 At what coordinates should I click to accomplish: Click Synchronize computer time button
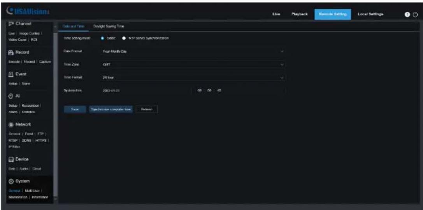click(x=111, y=110)
